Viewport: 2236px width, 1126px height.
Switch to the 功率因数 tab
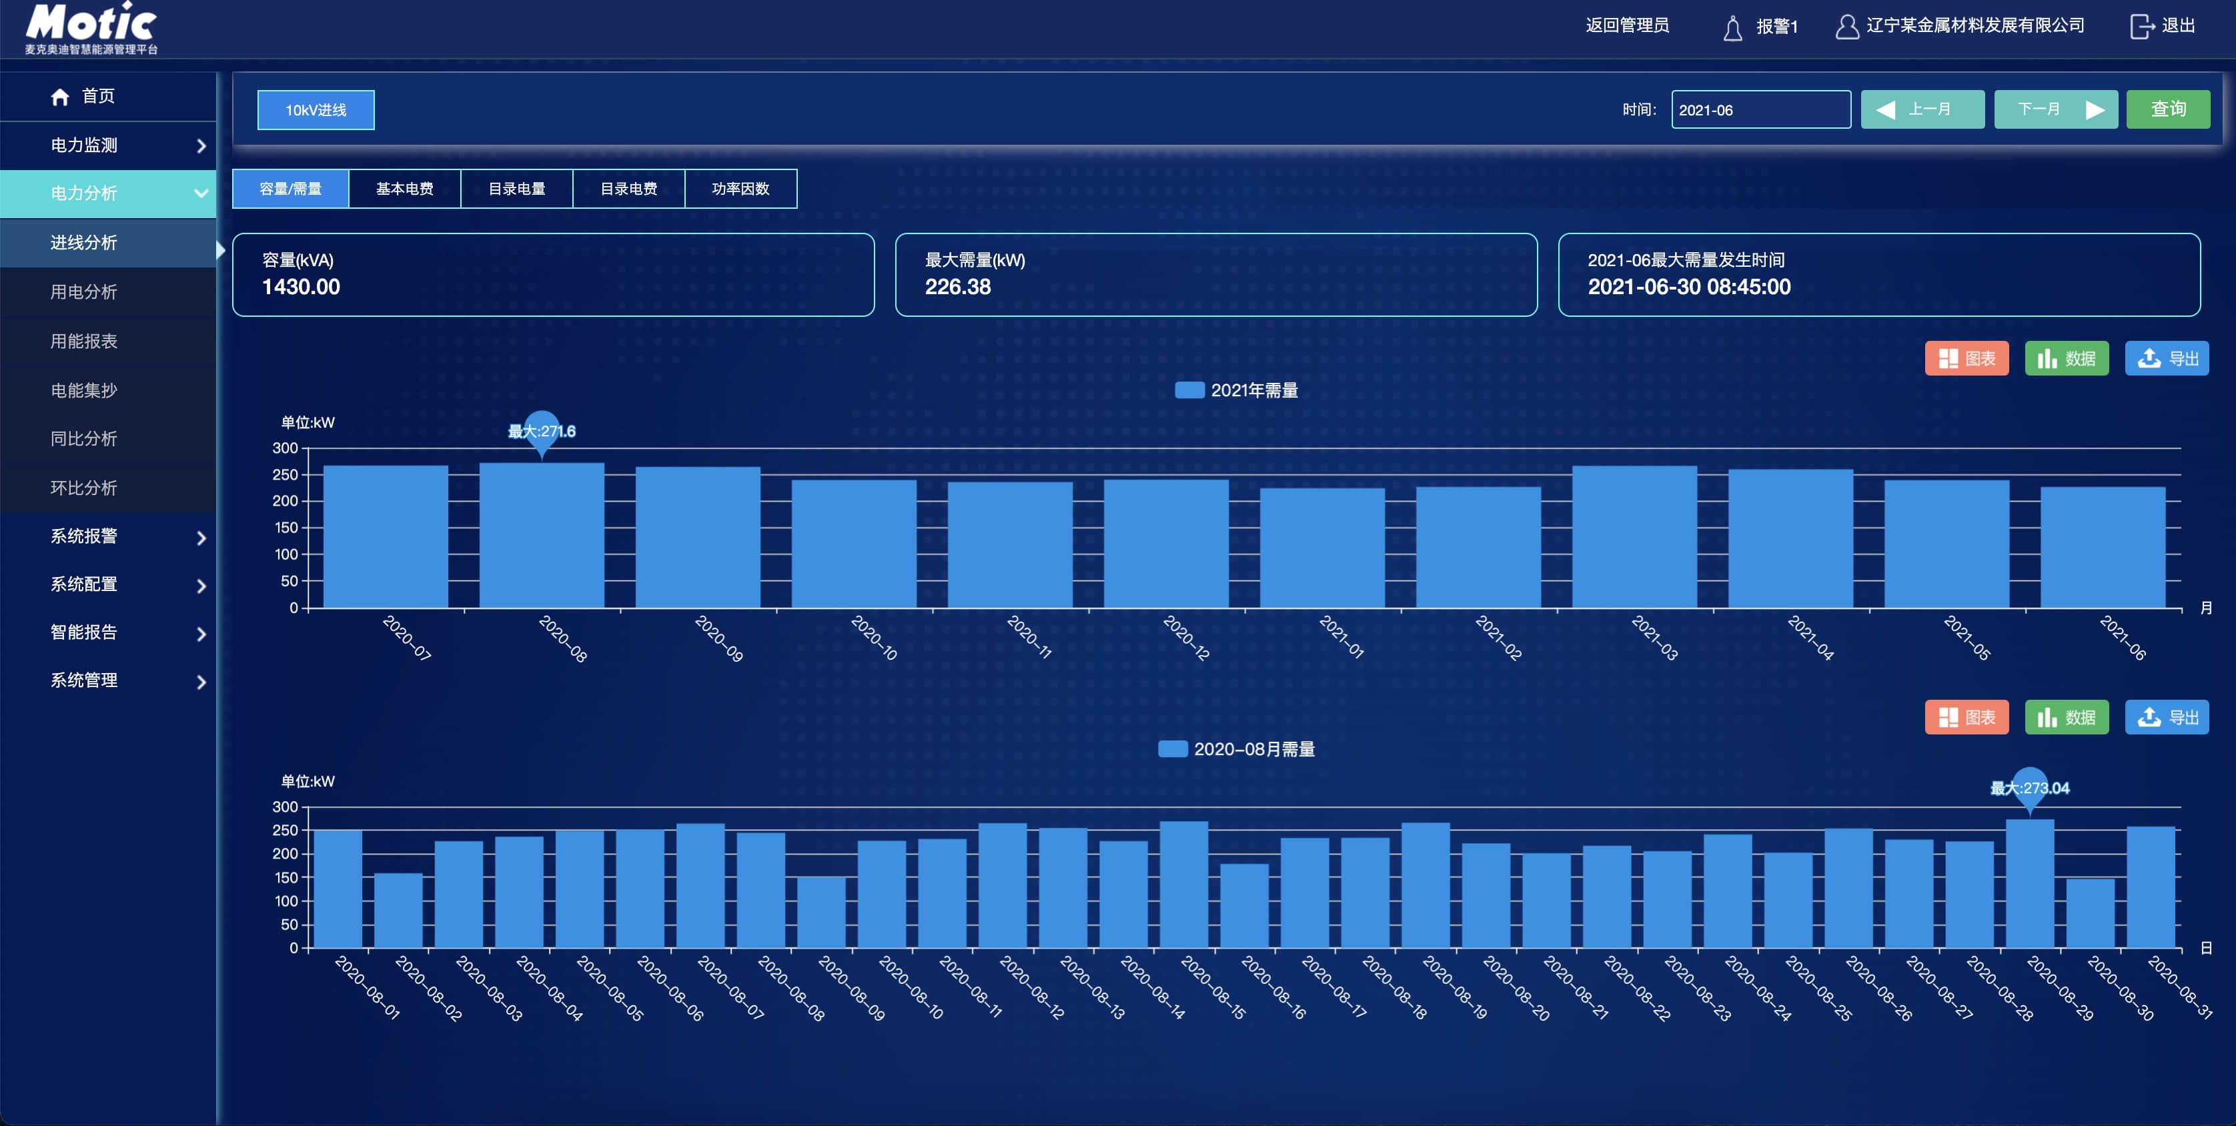[x=740, y=188]
